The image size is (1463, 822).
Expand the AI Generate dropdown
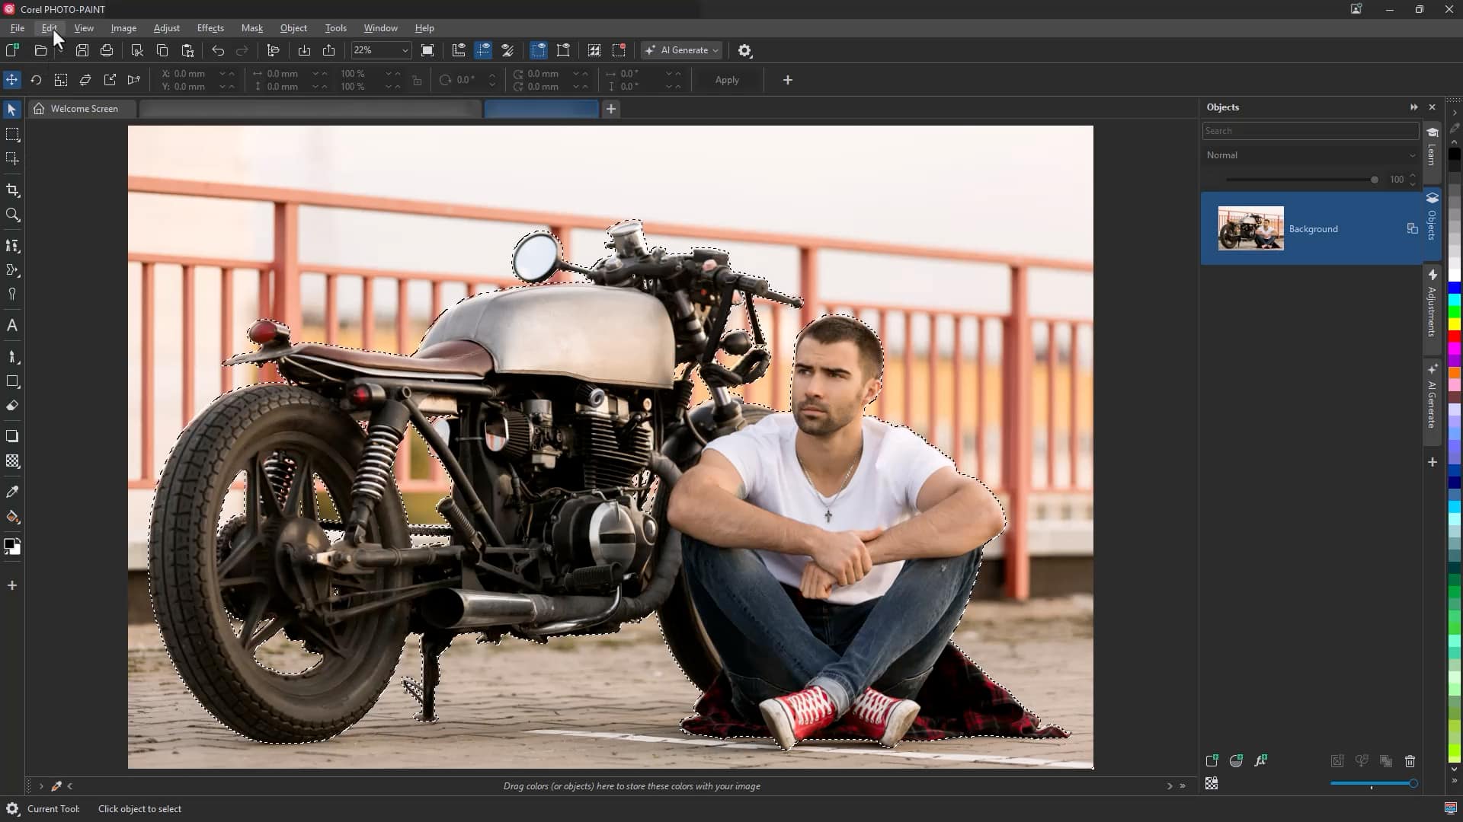(x=715, y=50)
